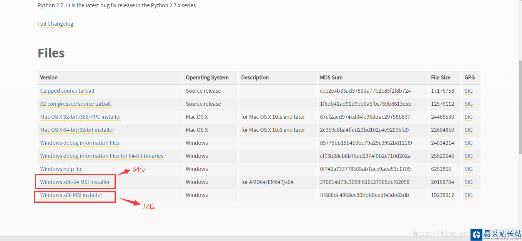Image resolution: width=522 pixels, height=241 pixels.
Task: Get SIG for Mac OS X 64-bit/32-bit installer
Action: point(469,130)
